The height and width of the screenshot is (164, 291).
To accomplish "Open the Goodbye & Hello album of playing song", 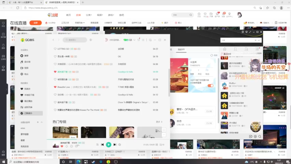I will click(x=125, y=72).
